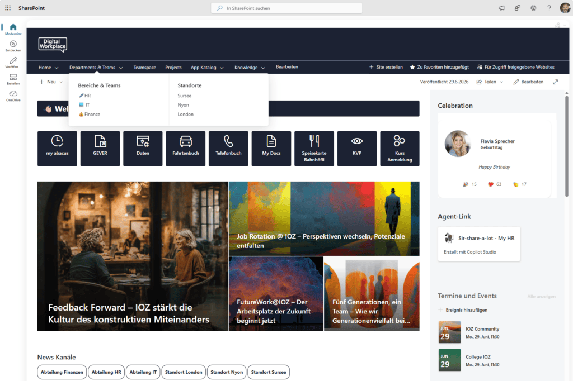Click in the SharePoint search box
573x381 pixels.
point(286,8)
